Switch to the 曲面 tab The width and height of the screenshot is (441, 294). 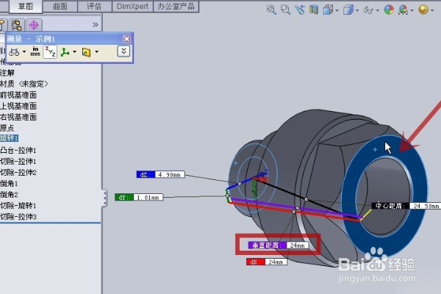pos(60,6)
